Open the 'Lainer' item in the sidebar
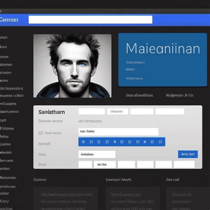The image size is (210, 210). point(5,144)
